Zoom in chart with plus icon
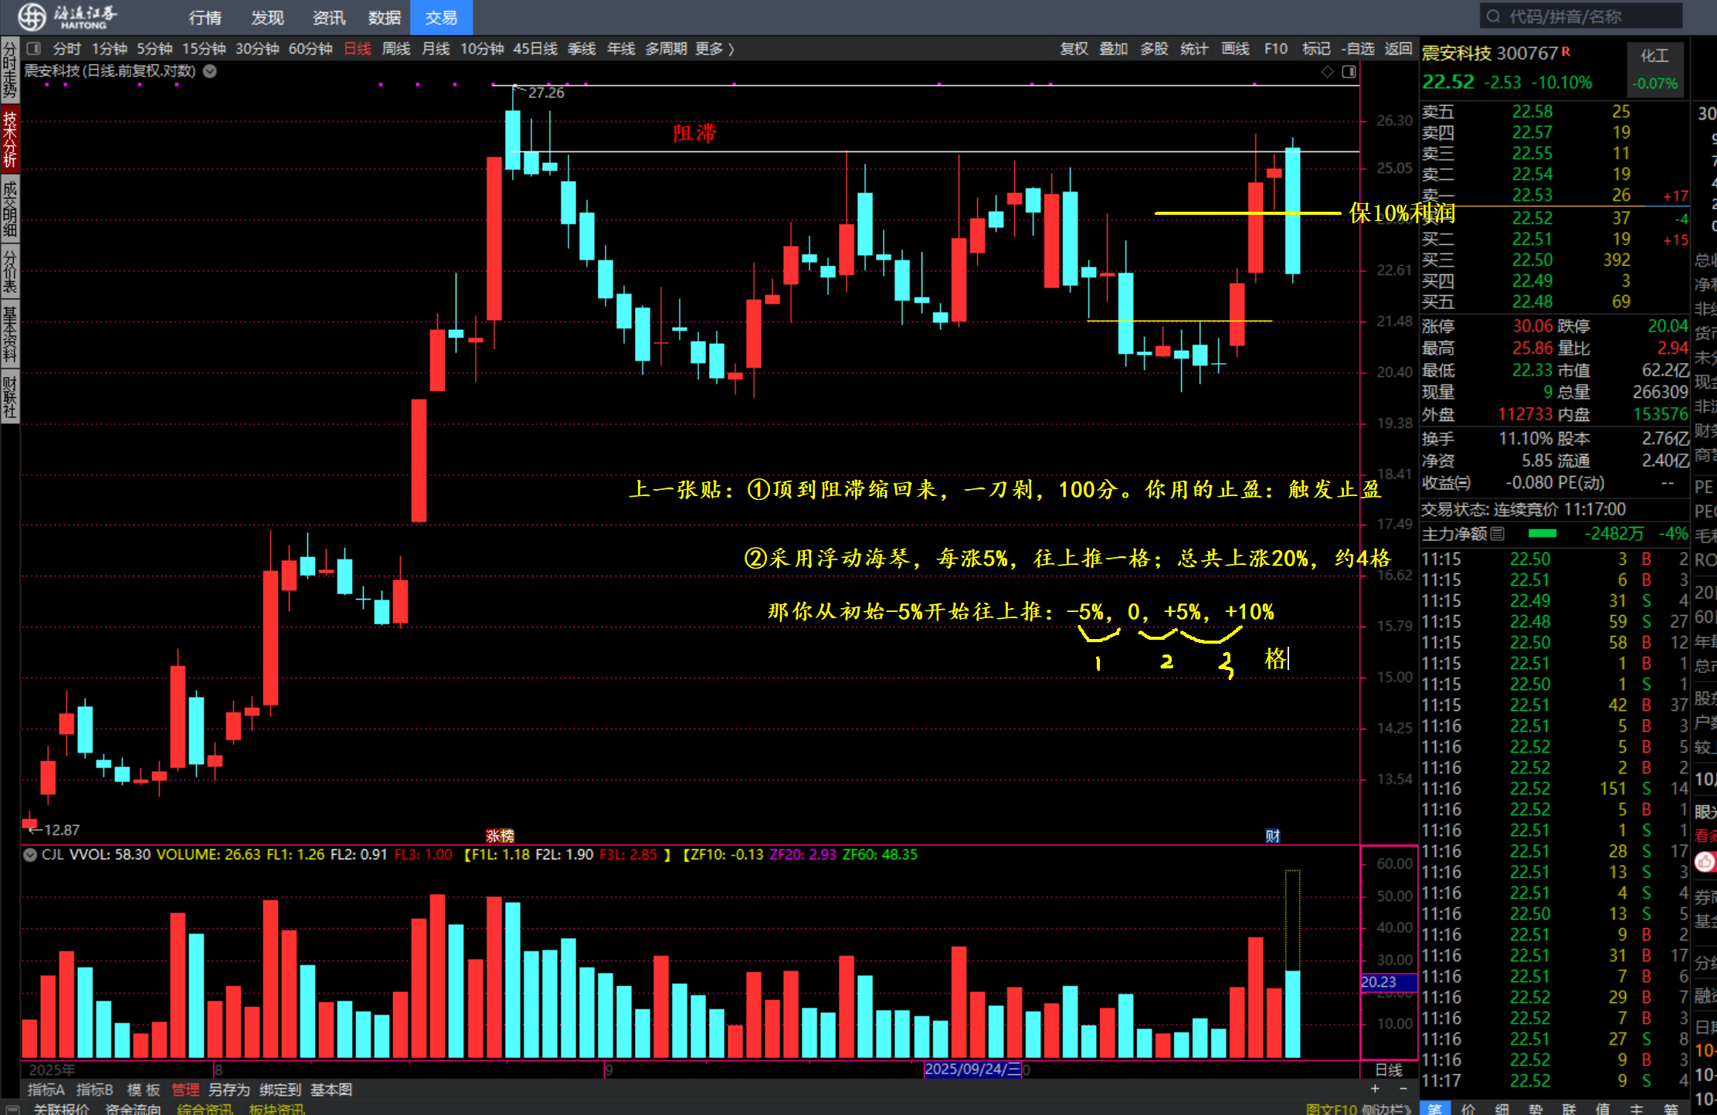1717x1115 pixels. tap(1375, 1089)
